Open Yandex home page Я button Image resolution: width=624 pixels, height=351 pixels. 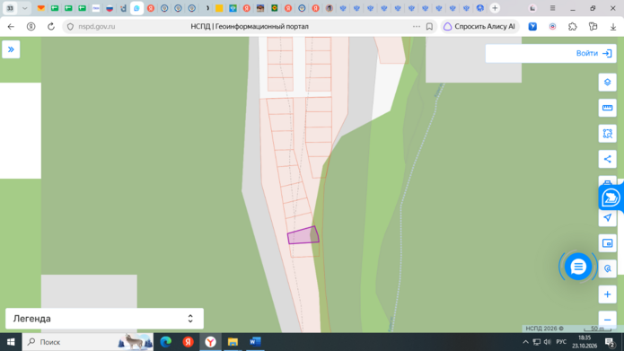[x=31, y=26]
